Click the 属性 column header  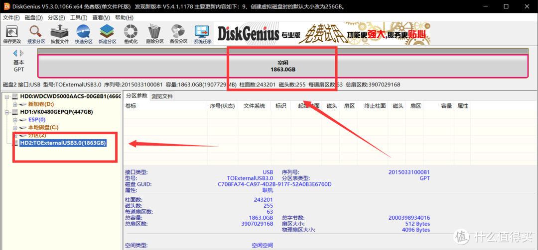tap(463, 106)
